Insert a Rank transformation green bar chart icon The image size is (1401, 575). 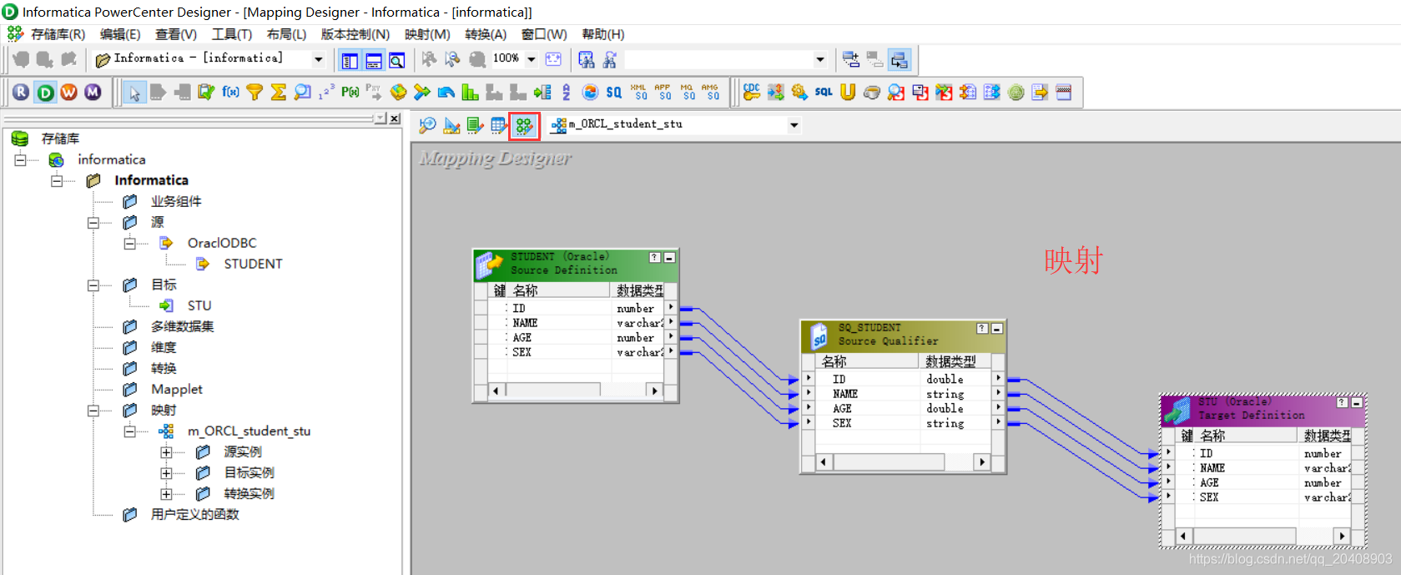point(470,92)
